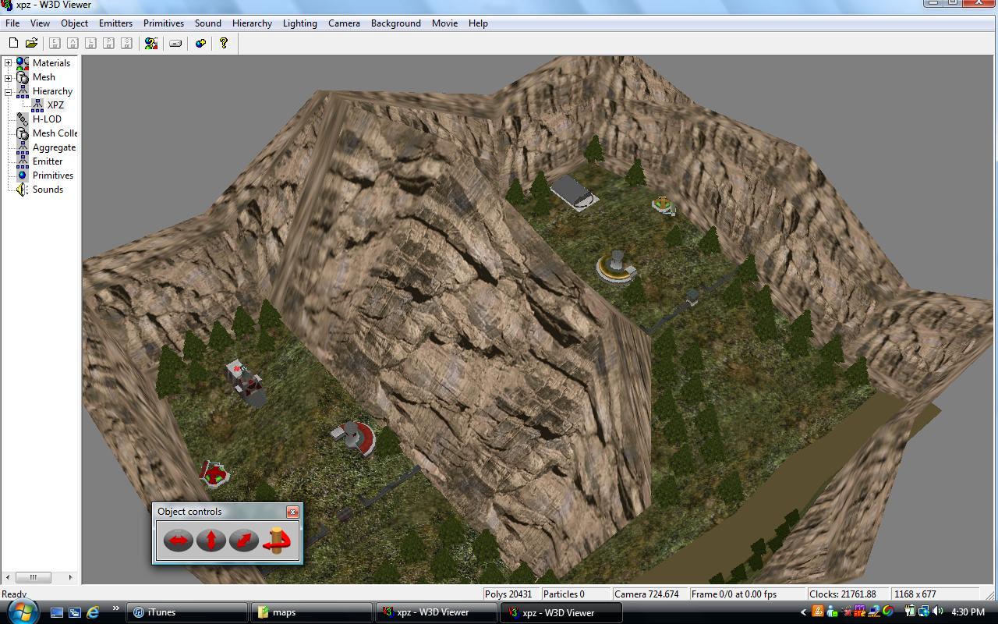Select the XPZ hierarchy item
Viewport: 998px width, 624px height.
pyautogui.click(x=55, y=105)
